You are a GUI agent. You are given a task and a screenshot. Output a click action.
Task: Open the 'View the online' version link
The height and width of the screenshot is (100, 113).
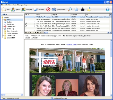(72, 45)
